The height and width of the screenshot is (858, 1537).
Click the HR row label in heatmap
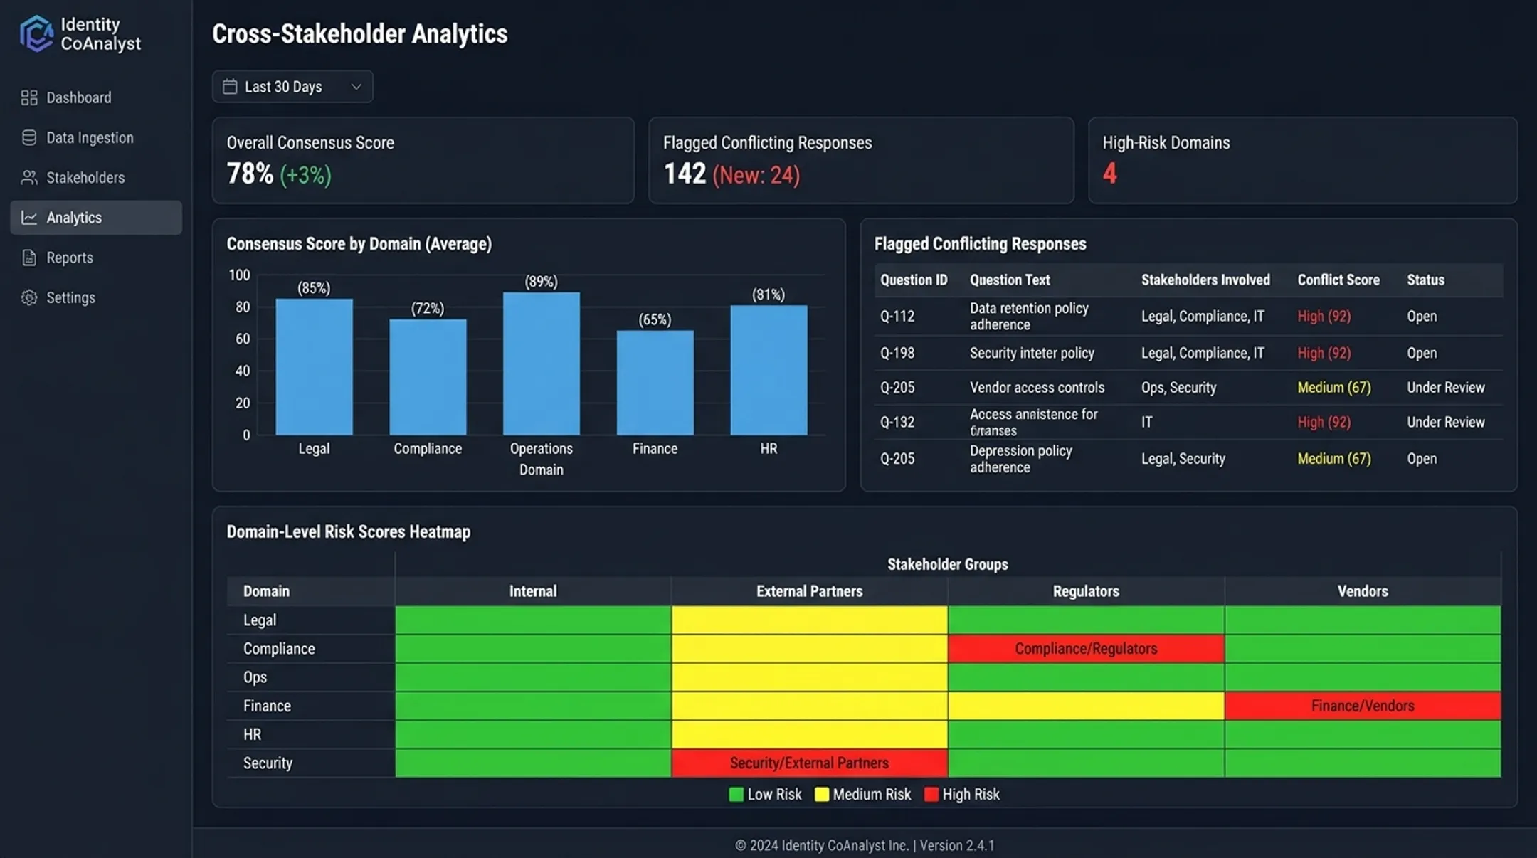[x=252, y=734]
